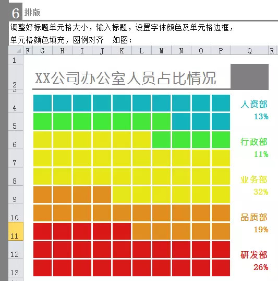Click the 19% legend value
Screen dimensions: 278x281
point(261,229)
